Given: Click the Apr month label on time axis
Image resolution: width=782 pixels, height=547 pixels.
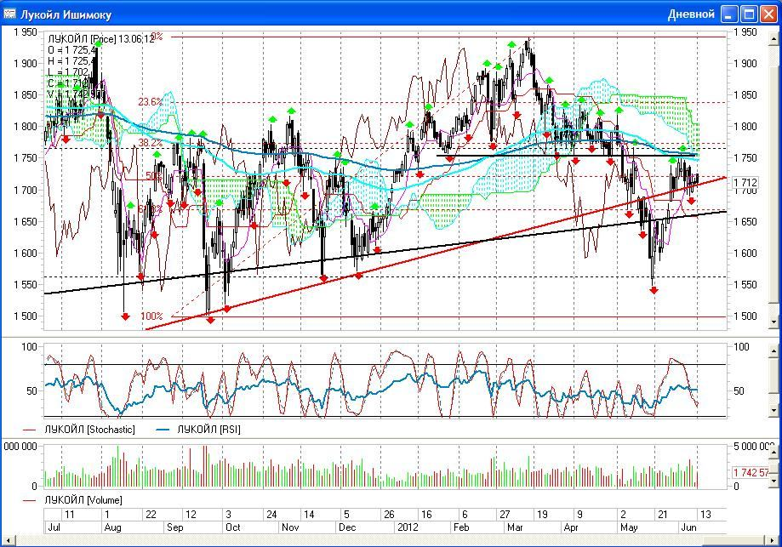Looking at the screenshot, I should (571, 527).
